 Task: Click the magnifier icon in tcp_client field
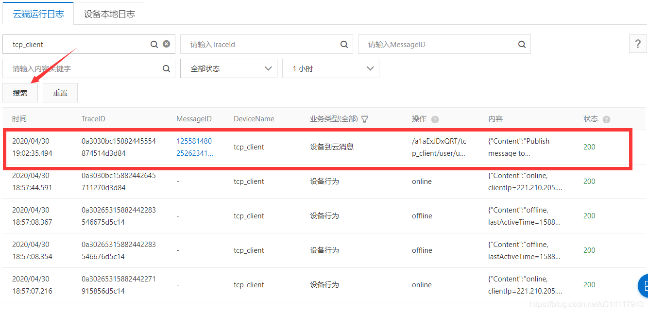[x=154, y=44]
